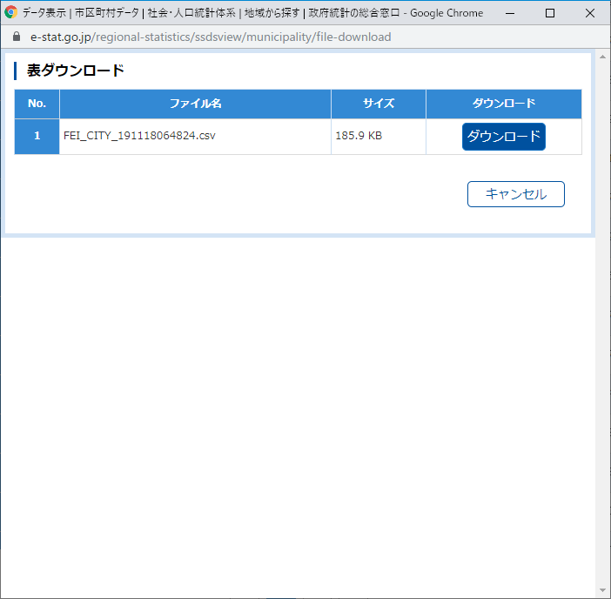Click the scrollbar up arrow
The height and width of the screenshot is (599, 611).
pyautogui.click(x=602, y=57)
